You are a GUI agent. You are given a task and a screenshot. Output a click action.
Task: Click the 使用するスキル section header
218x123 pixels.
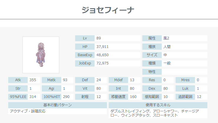tap(158, 105)
